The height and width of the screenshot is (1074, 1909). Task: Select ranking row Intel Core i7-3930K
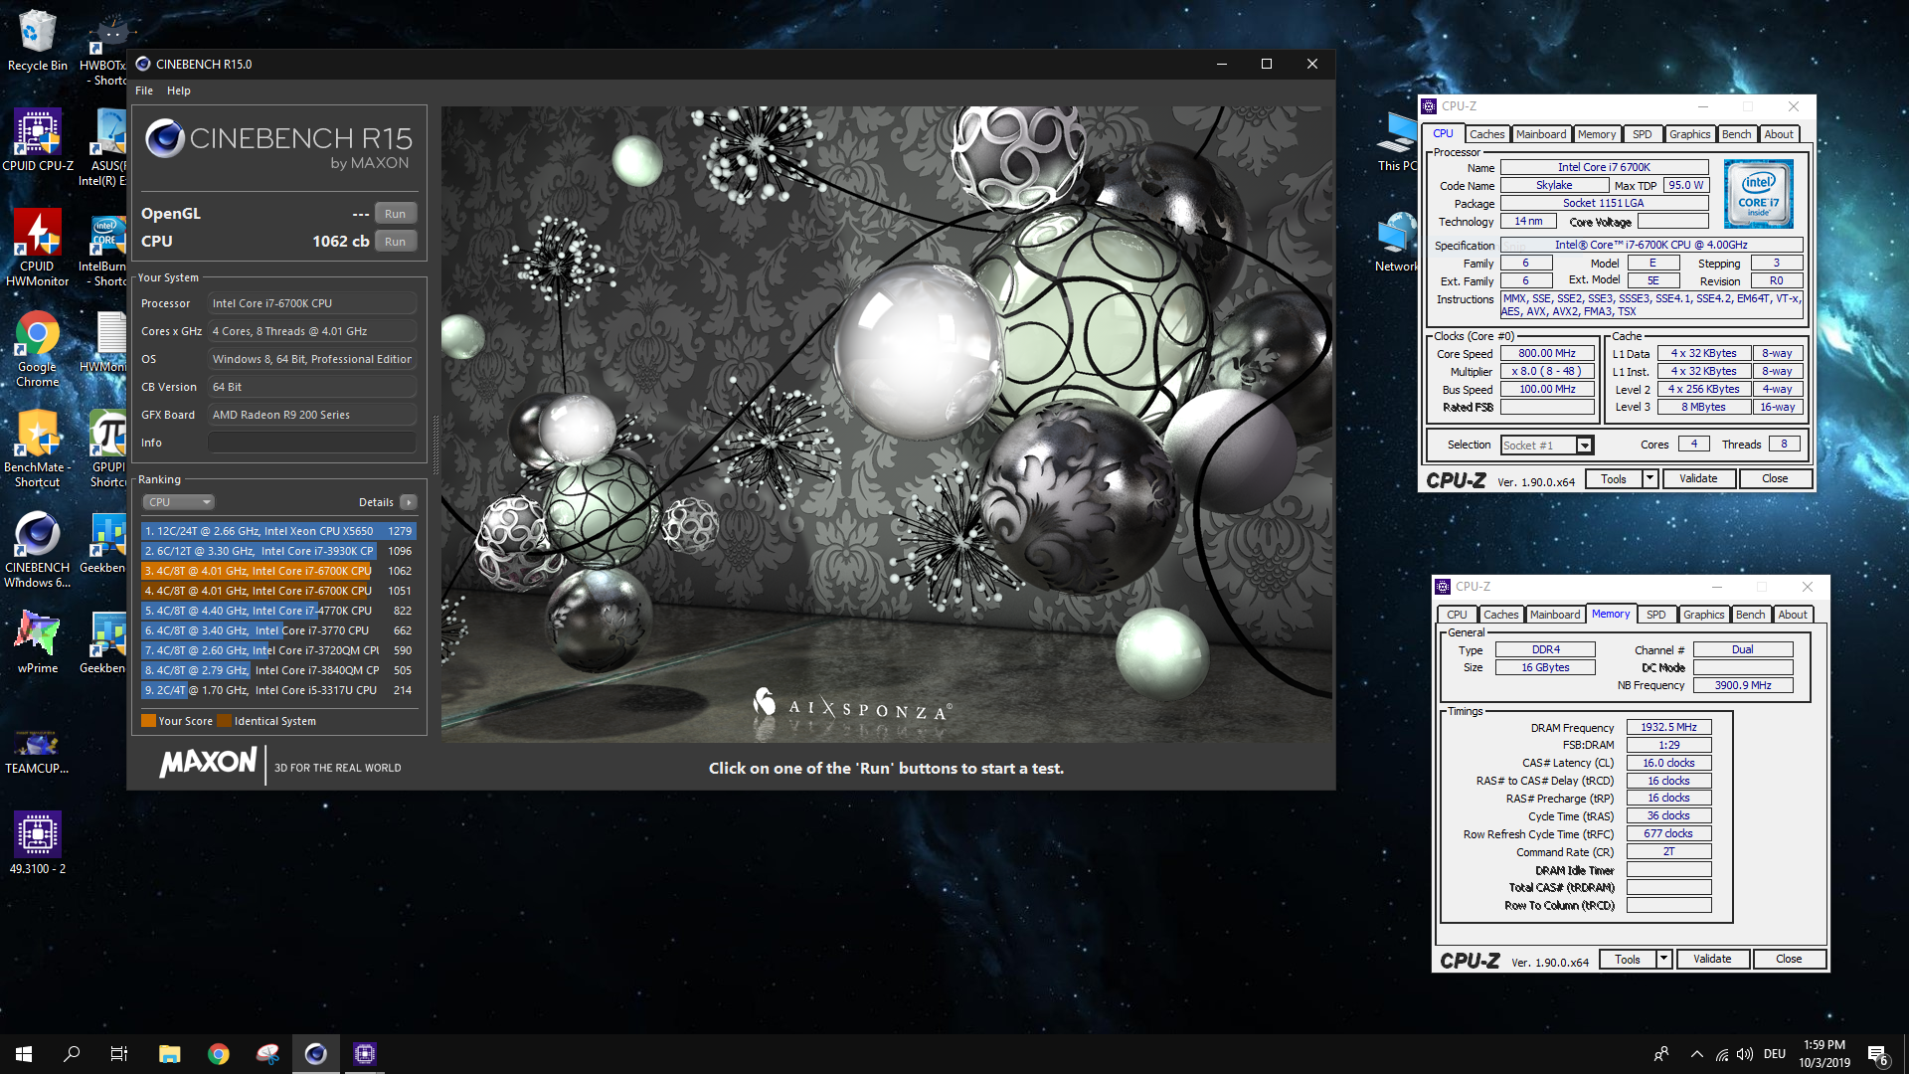tap(278, 551)
